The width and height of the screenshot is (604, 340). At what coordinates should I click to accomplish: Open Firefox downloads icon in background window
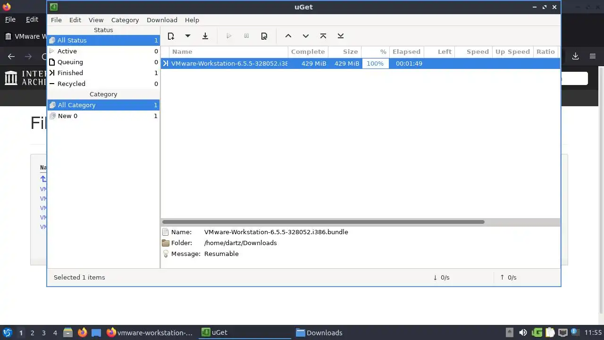click(575, 56)
